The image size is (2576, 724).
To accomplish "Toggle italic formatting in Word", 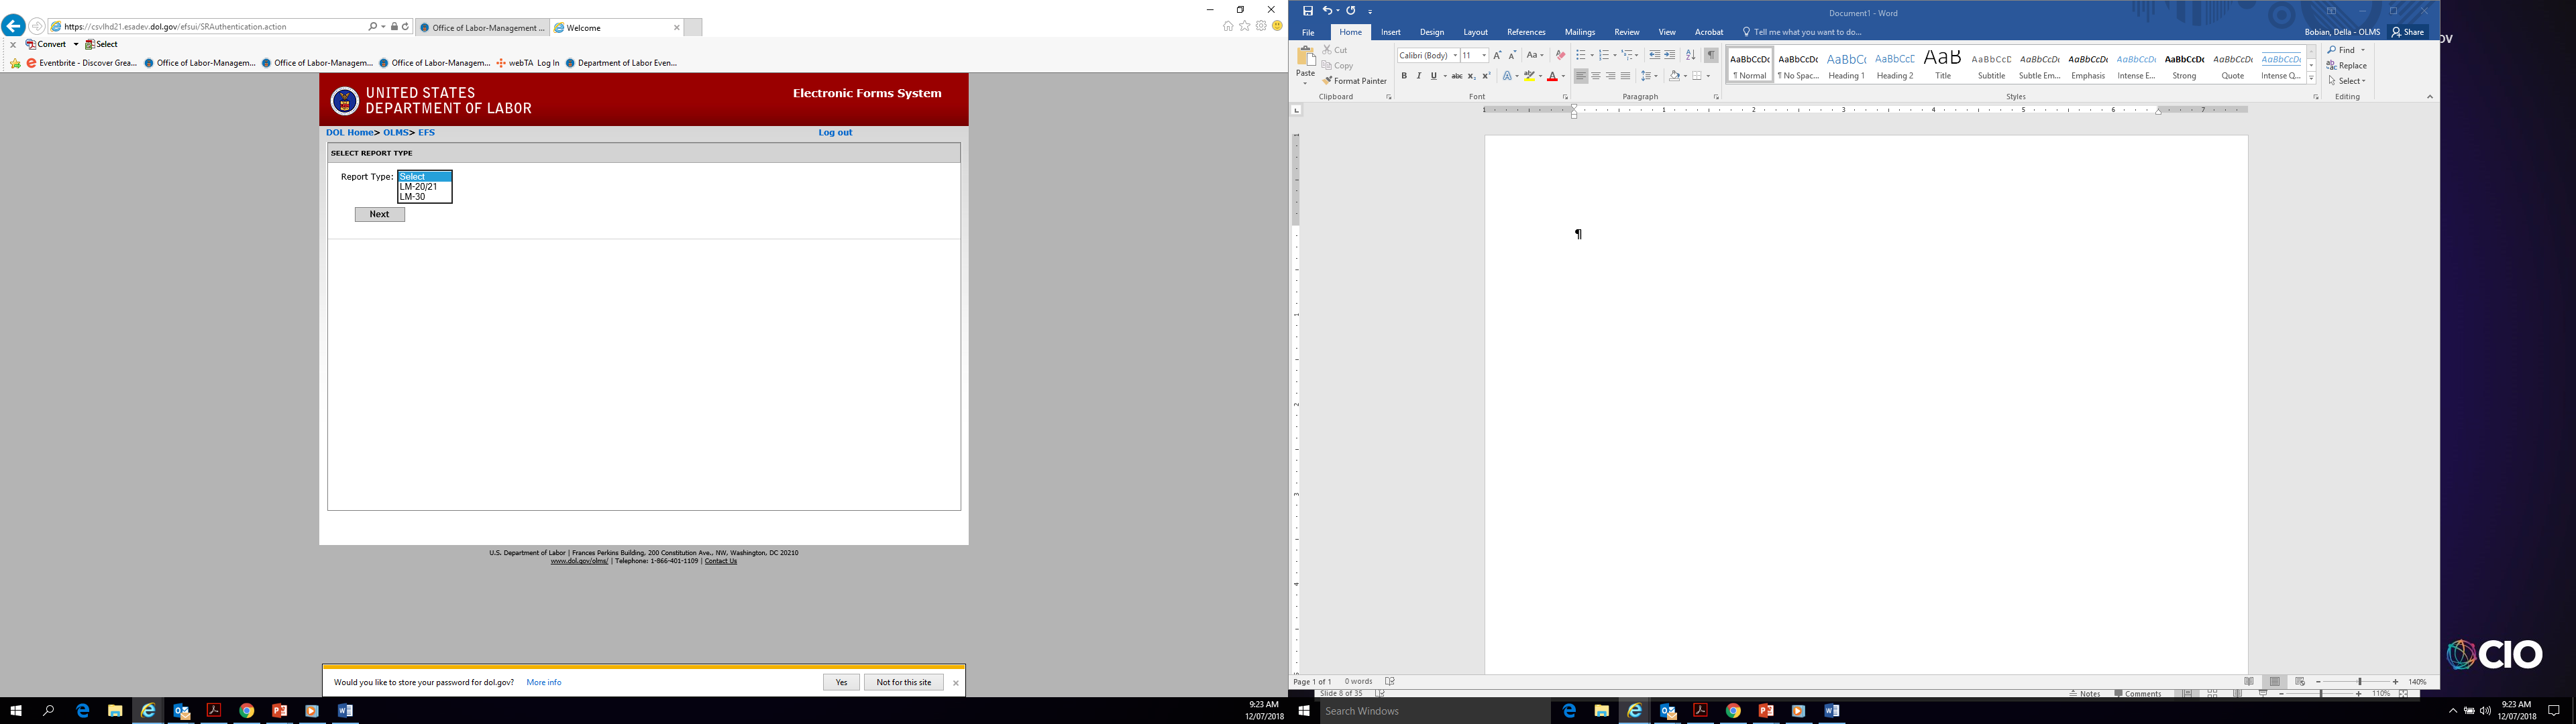I will (x=1418, y=76).
